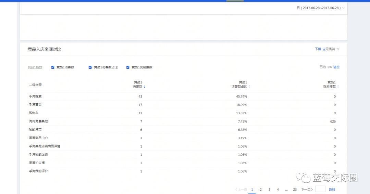
Task: Open the date range dropdown 2017-06-28
Action: [320, 8]
